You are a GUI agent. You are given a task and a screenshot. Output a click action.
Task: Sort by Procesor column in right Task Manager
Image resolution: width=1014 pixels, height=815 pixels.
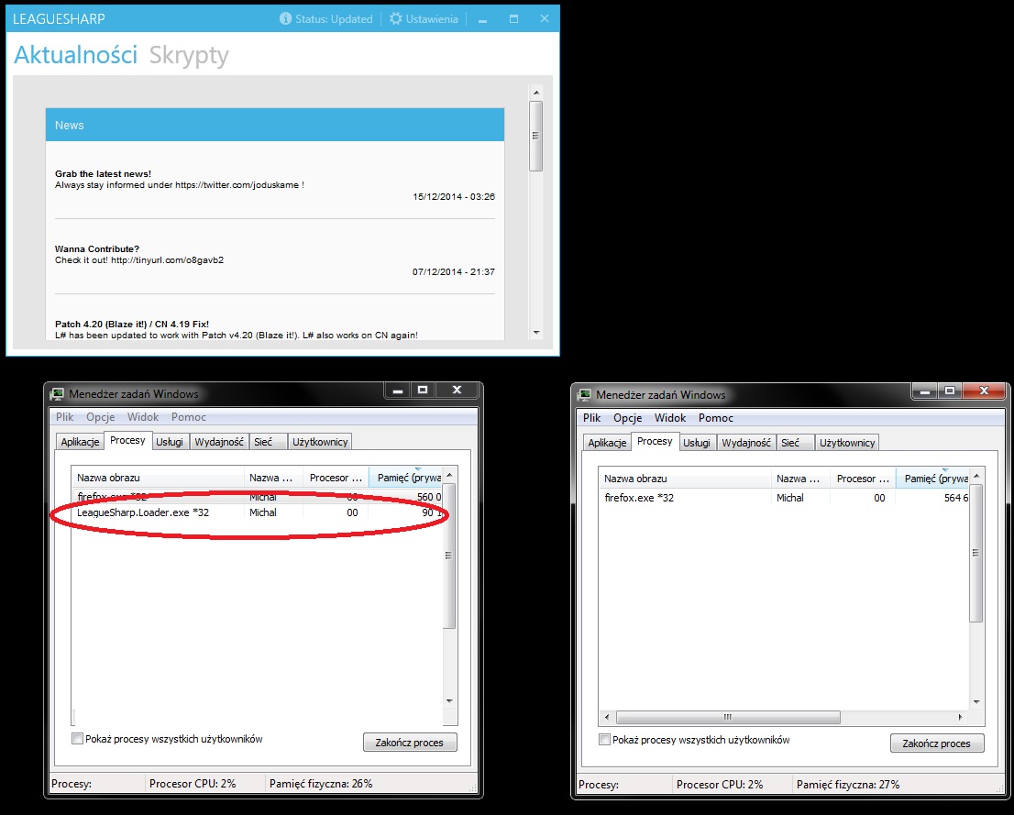864,479
